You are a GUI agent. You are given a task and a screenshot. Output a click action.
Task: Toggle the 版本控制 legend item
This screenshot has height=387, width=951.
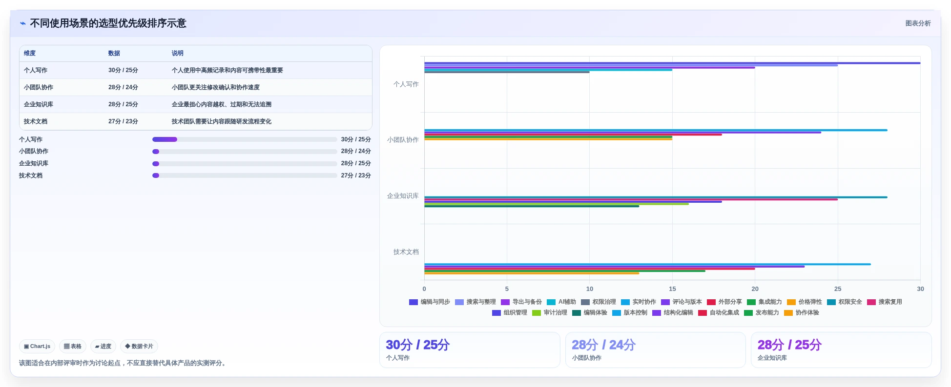click(630, 313)
